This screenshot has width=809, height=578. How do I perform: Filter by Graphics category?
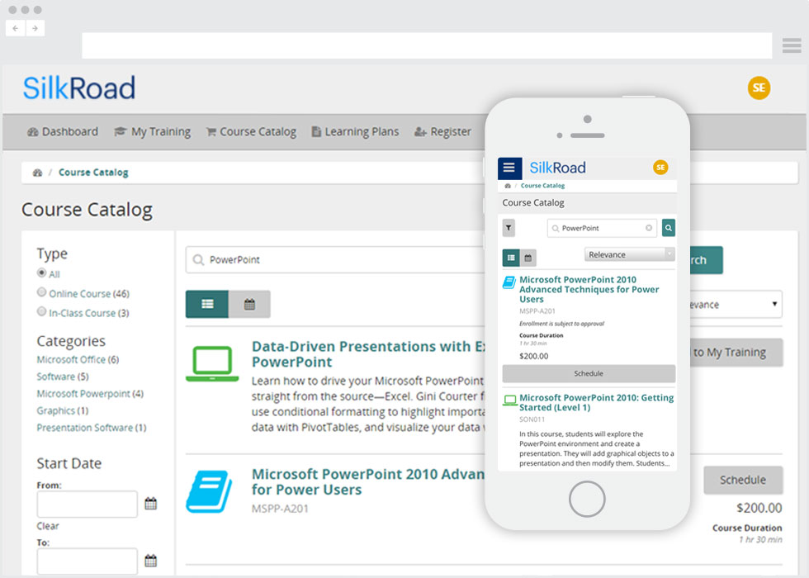[63, 411]
